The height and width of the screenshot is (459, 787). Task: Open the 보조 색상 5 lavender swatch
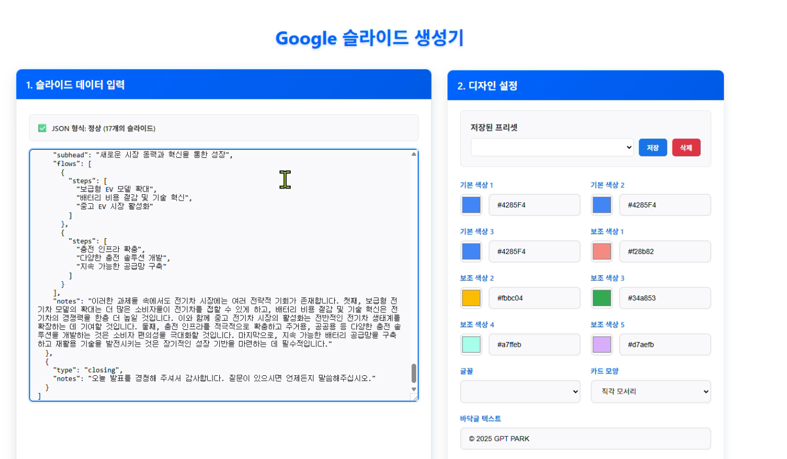pyautogui.click(x=602, y=345)
